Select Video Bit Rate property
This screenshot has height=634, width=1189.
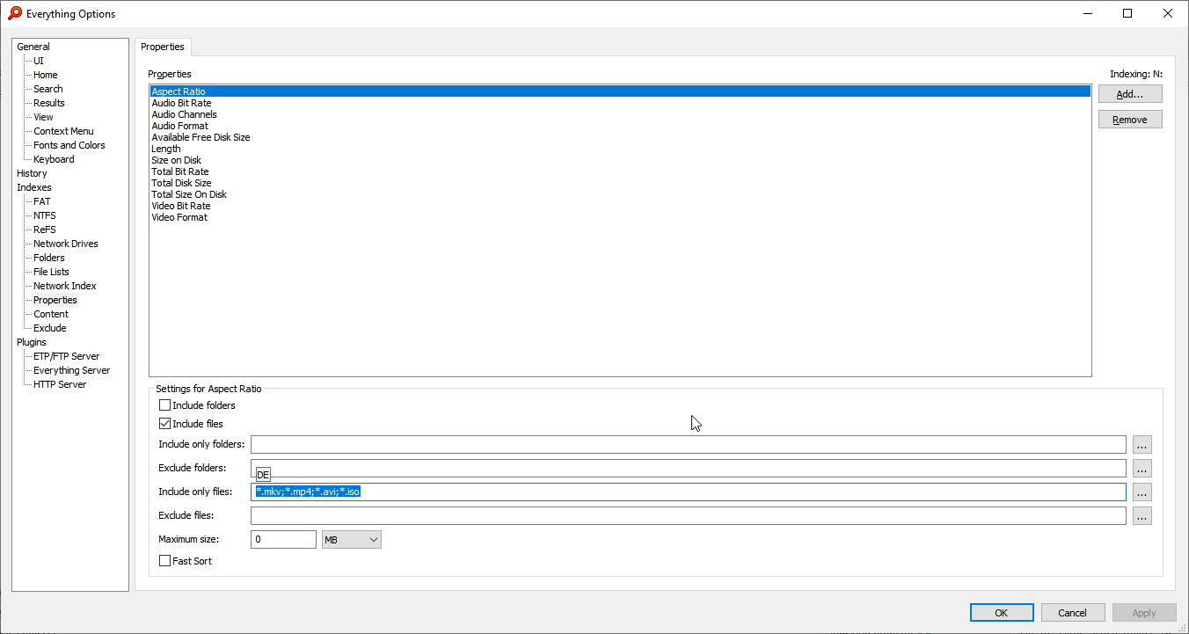pos(620,206)
